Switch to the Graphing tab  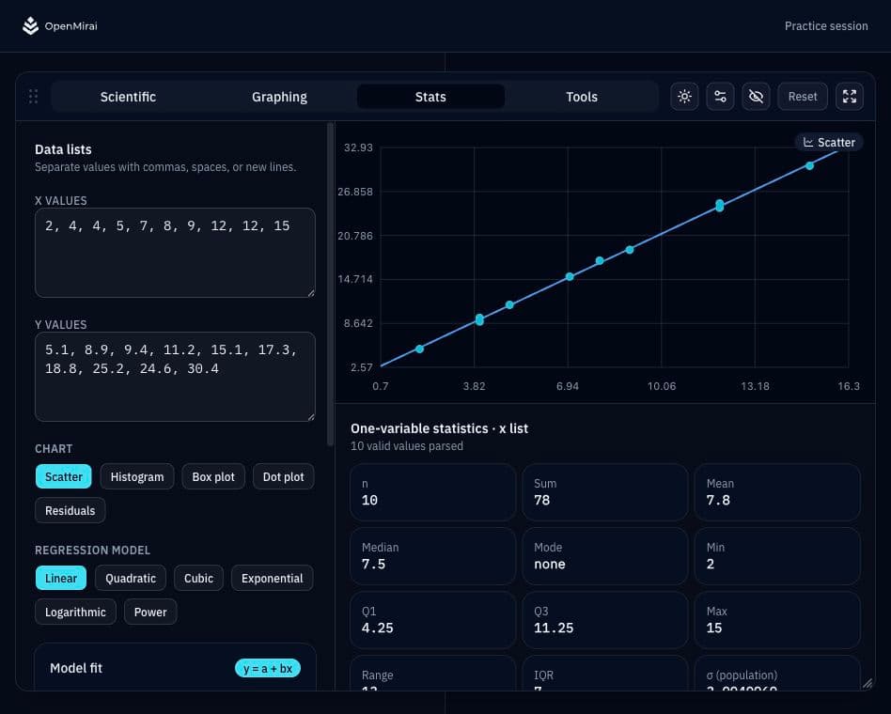click(x=279, y=97)
